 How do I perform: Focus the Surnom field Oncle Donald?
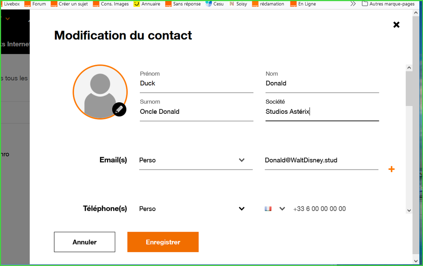196,112
